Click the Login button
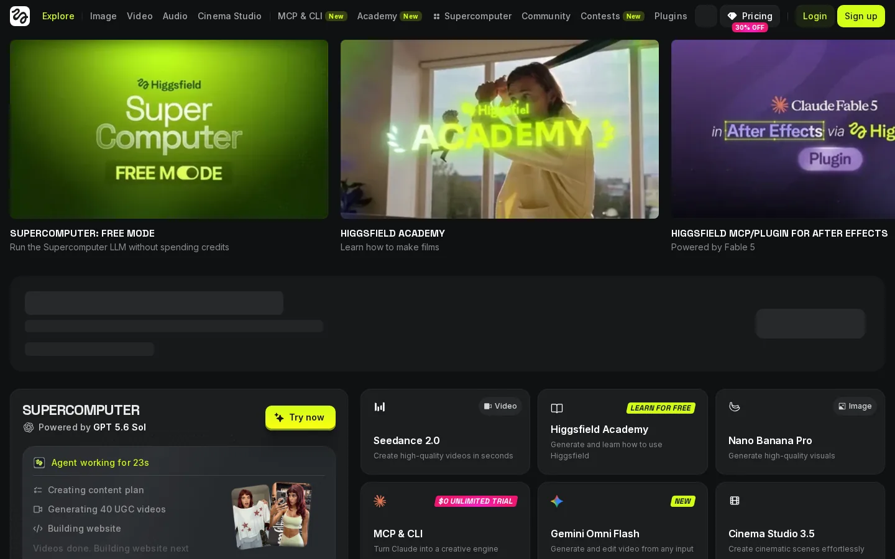This screenshot has height=559, width=895. tap(815, 16)
